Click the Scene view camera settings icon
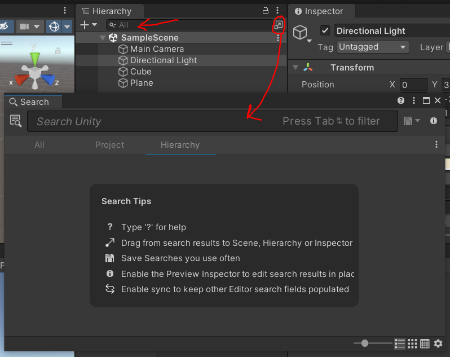Screen dimensions: 450x357 [24, 27]
